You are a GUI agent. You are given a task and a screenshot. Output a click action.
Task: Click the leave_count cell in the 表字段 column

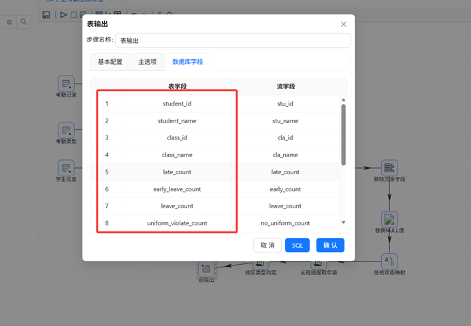click(177, 206)
